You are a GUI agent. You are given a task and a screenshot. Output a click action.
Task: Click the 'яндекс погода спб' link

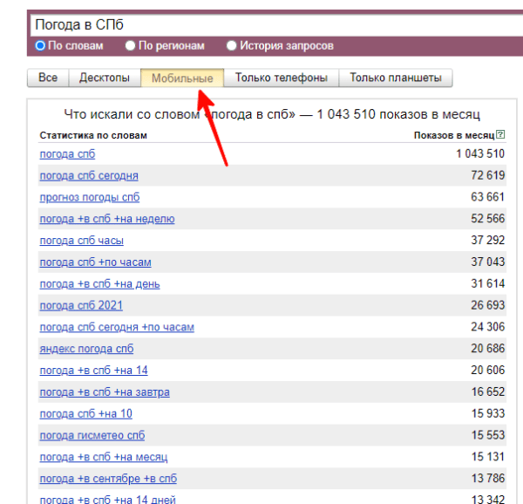pos(86,349)
